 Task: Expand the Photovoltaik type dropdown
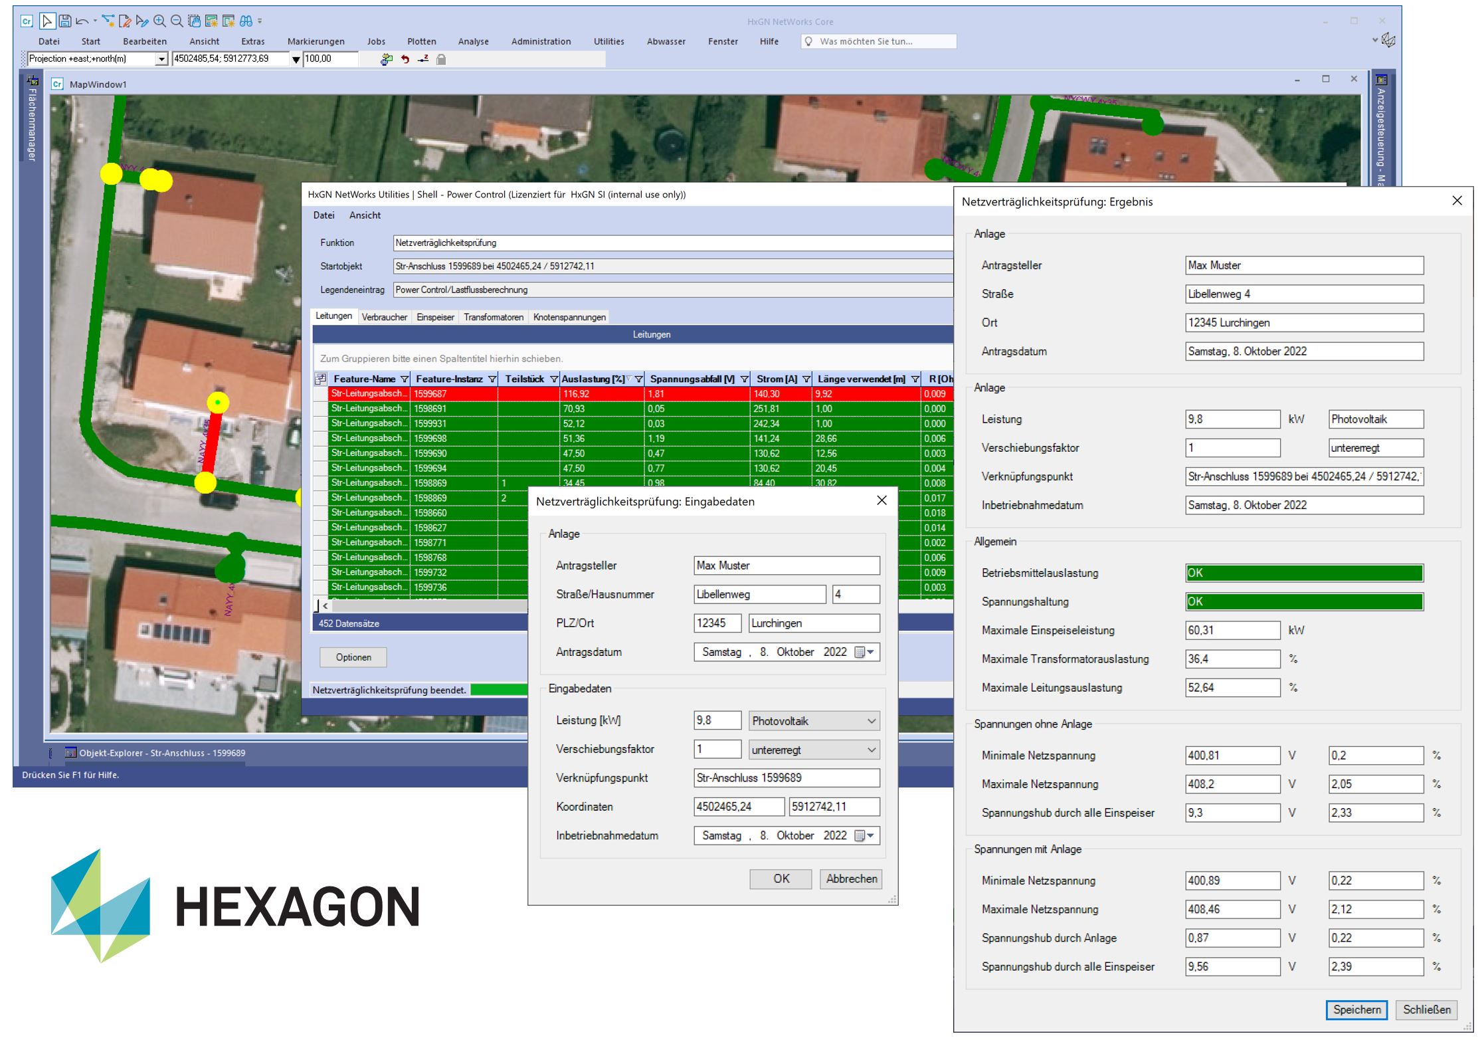coord(871,721)
